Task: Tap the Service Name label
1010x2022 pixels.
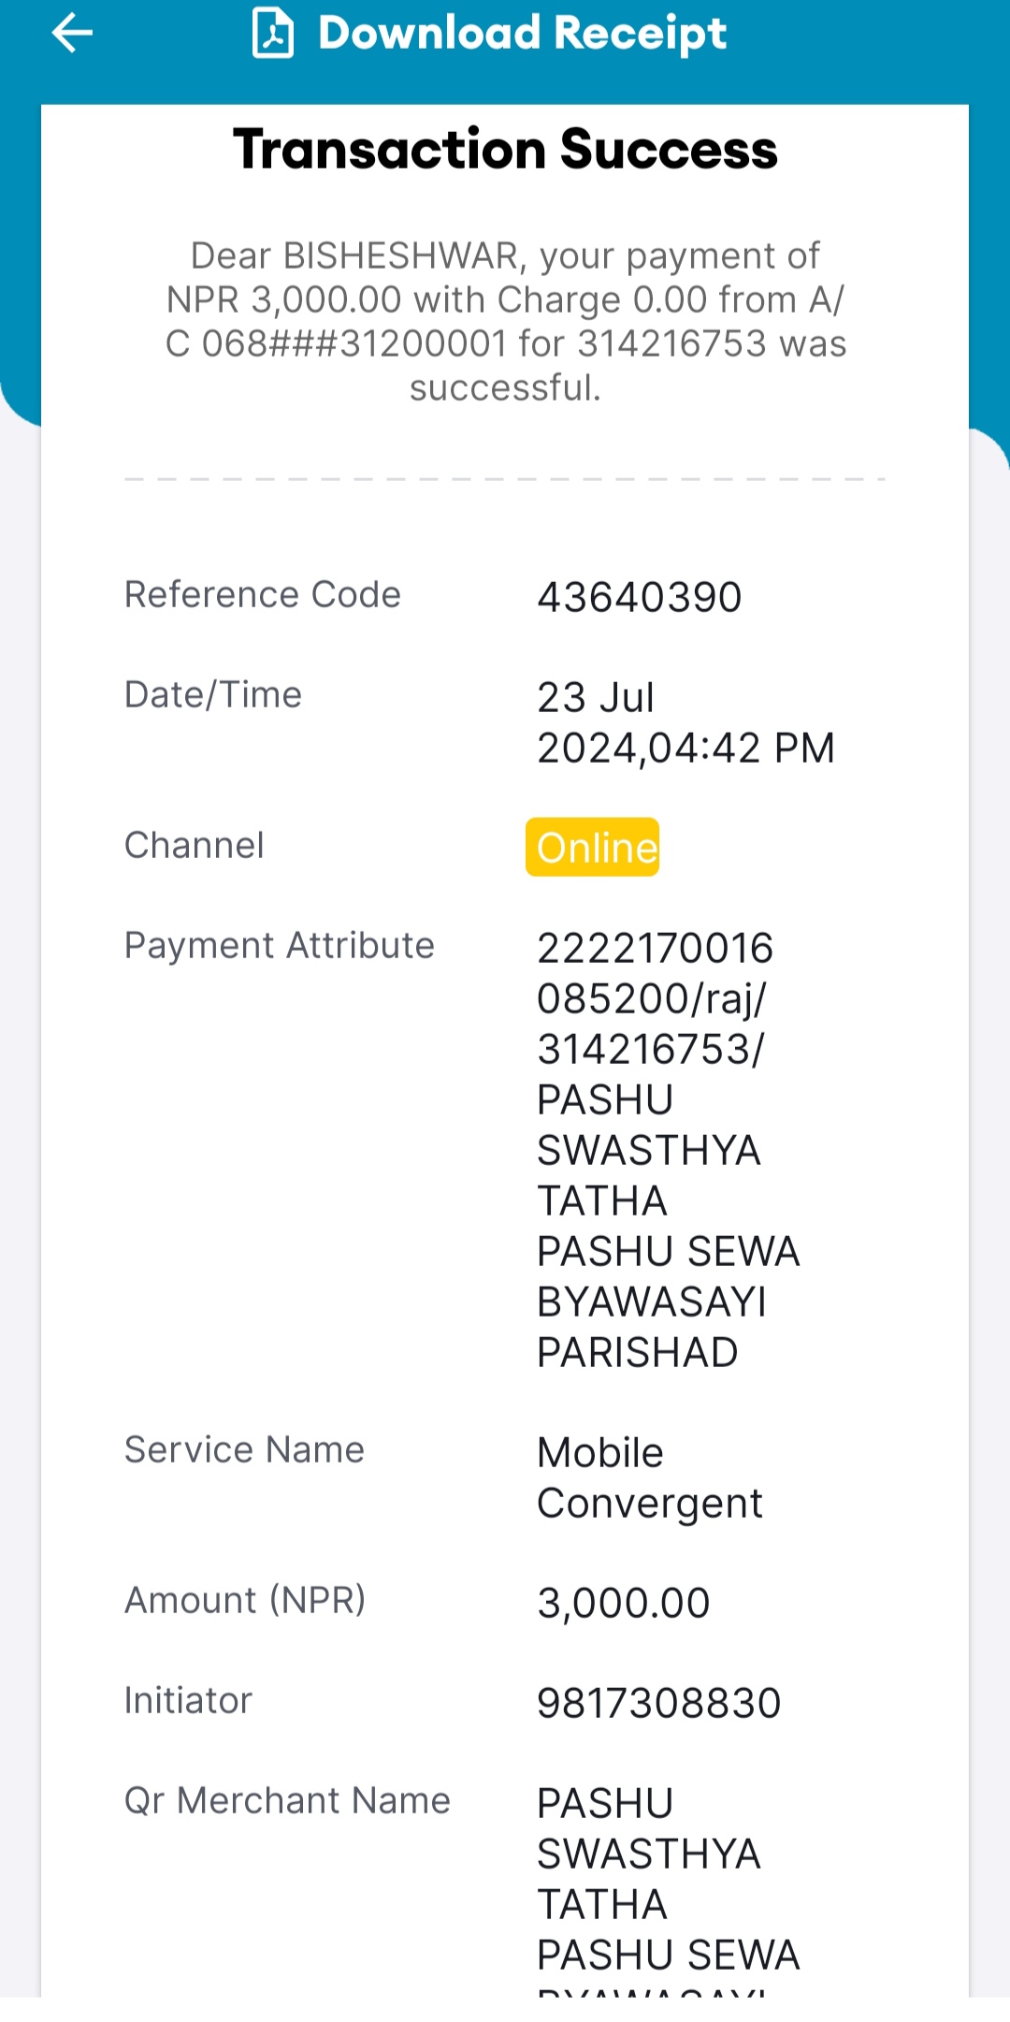Action: pyautogui.click(x=245, y=1450)
